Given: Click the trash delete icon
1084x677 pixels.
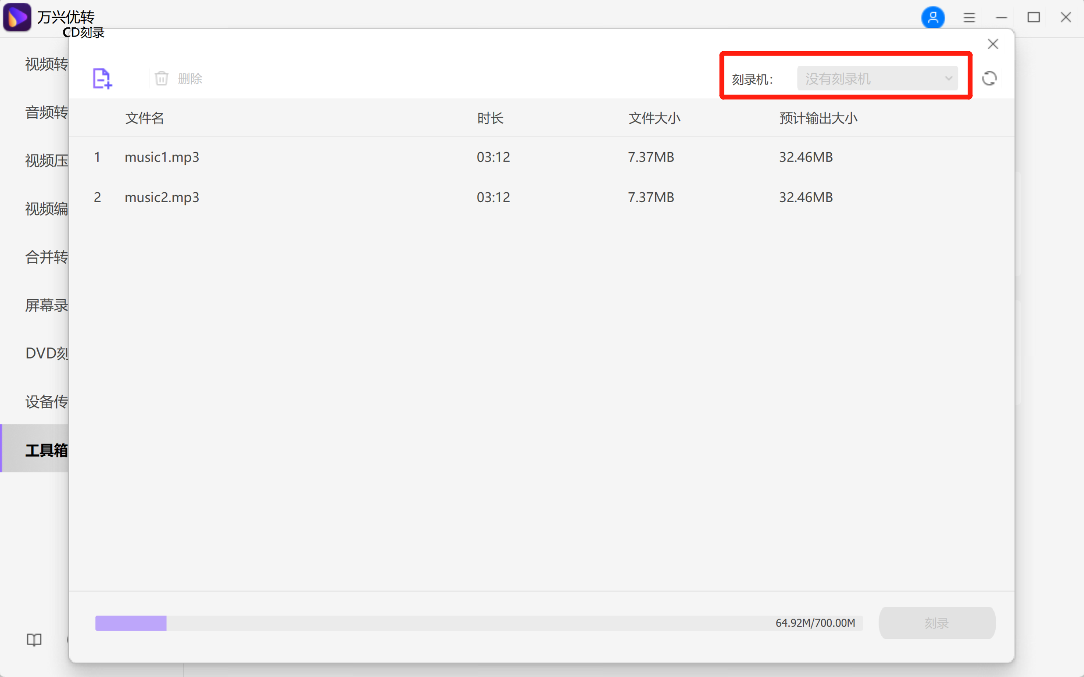Looking at the screenshot, I should [161, 79].
